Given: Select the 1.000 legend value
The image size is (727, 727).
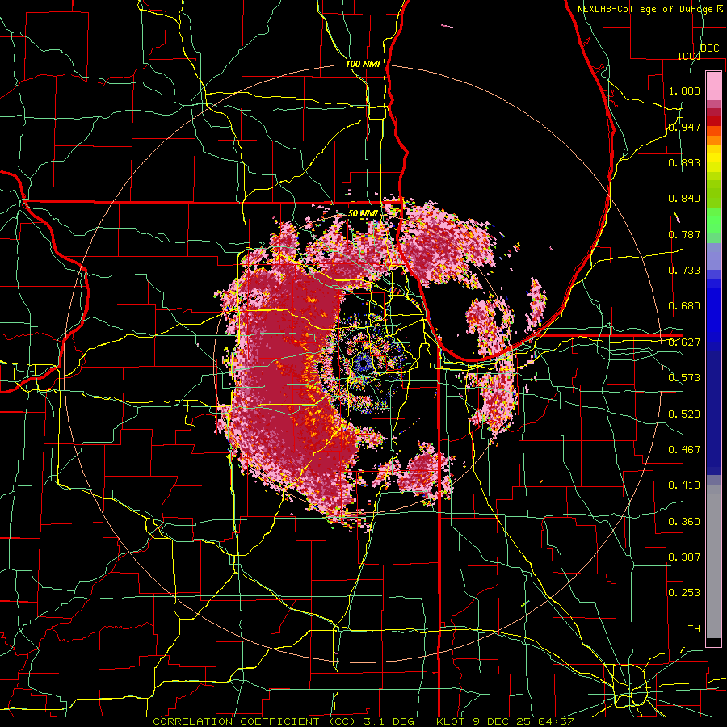Looking at the screenshot, I should point(684,90).
